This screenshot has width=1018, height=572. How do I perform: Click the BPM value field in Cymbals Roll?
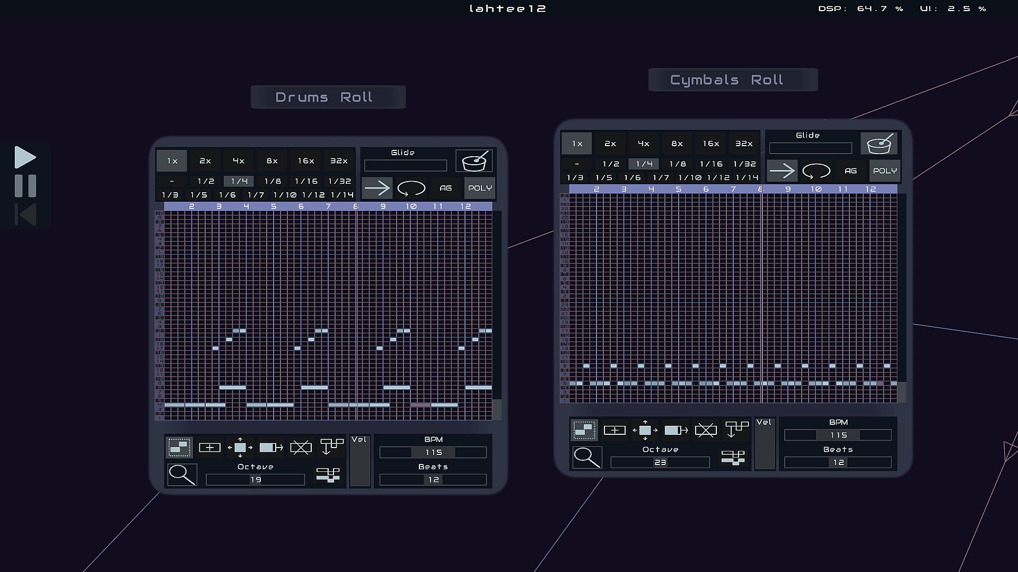(x=838, y=435)
